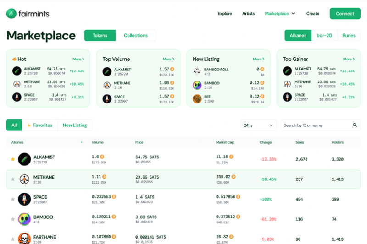Open More in Top Volume card
This screenshot has height=244, width=367.
point(168,59)
